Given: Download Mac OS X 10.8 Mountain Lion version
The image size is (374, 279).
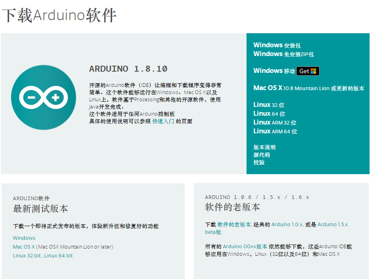Looking at the screenshot, I should coord(309,88).
